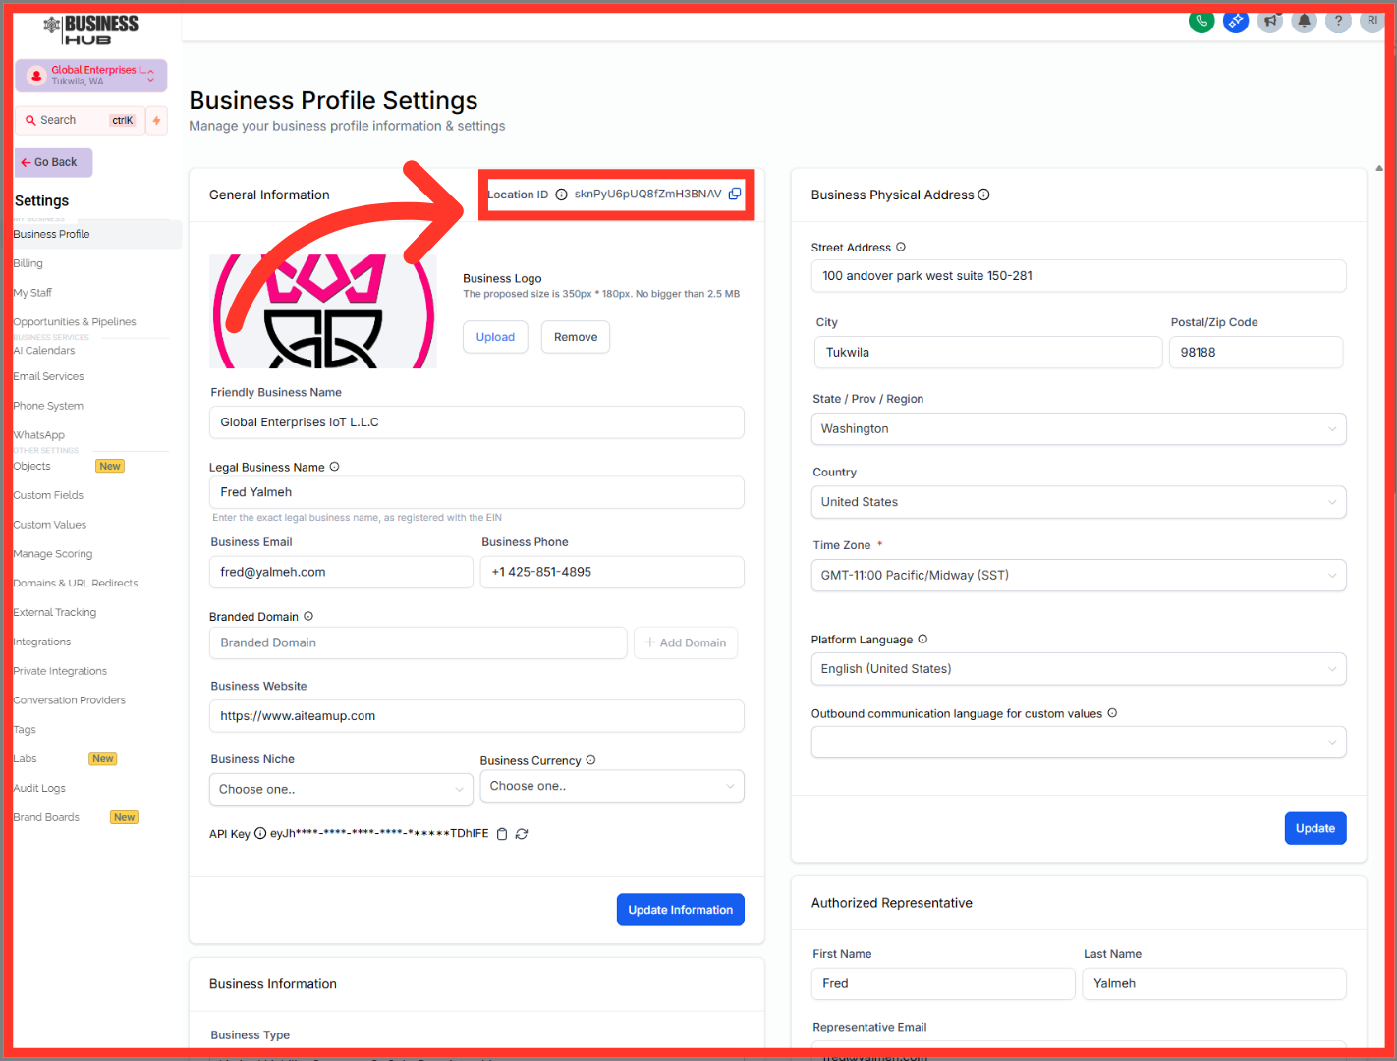Go to My Staff settings
The image size is (1397, 1061).
(x=32, y=293)
